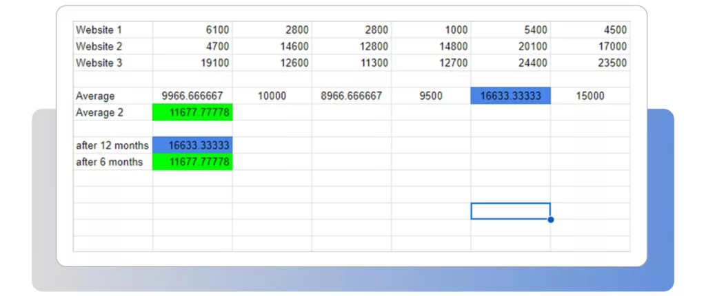Click the cell containing 4700

(x=192, y=46)
